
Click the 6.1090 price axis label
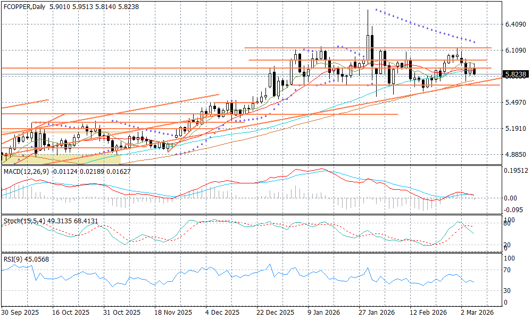pos(514,51)
